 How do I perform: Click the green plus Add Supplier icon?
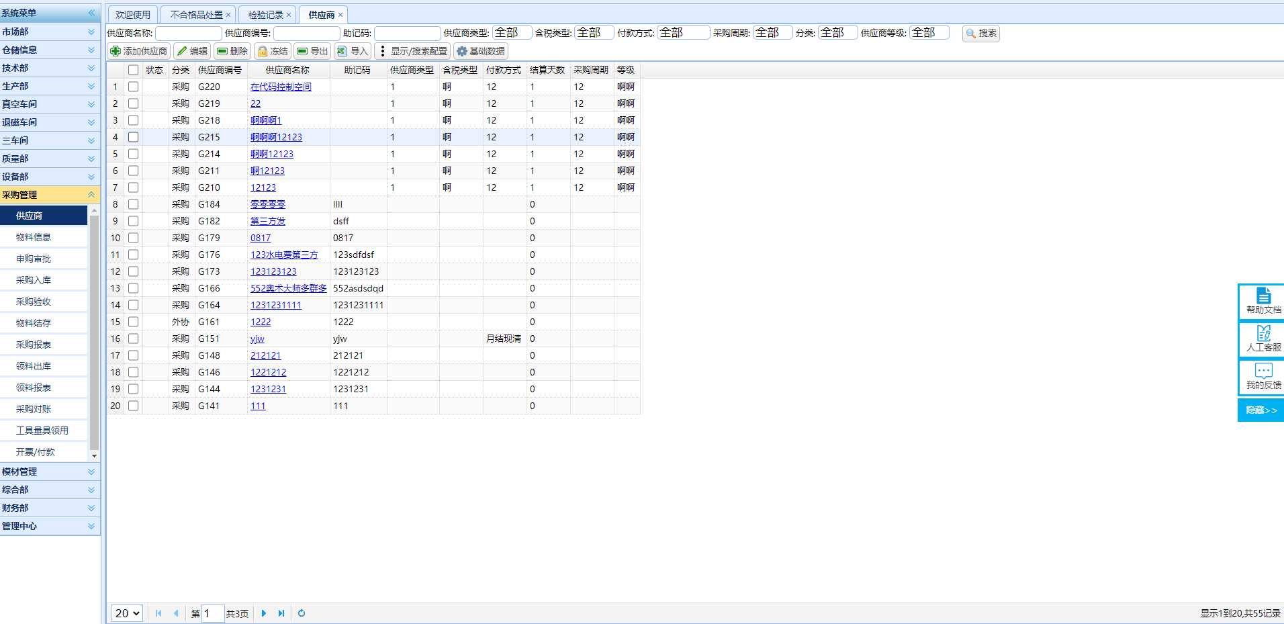coord(116,51)
